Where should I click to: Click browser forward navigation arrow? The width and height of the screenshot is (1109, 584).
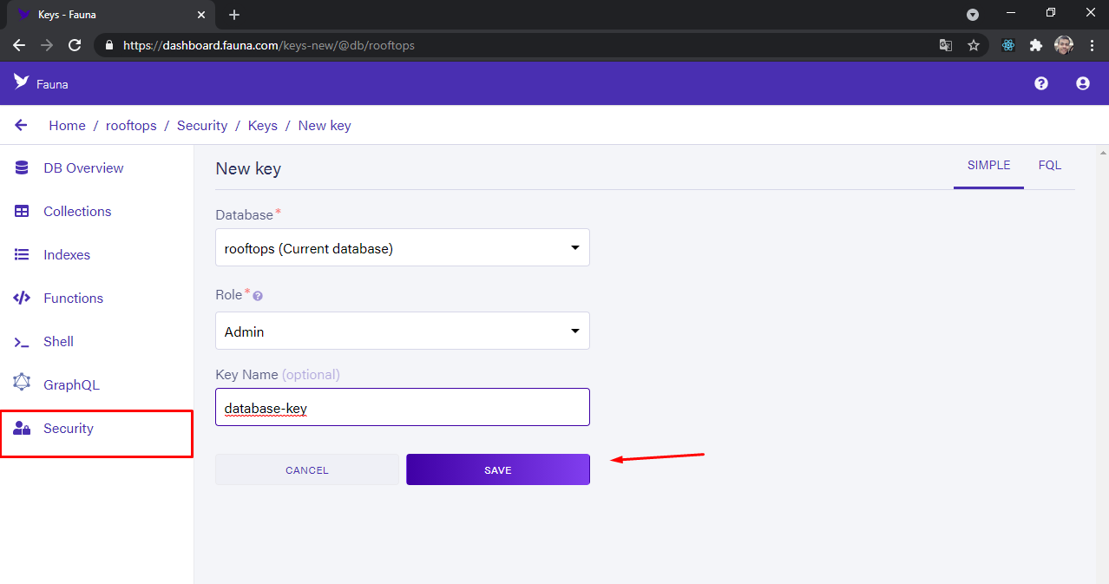pos(47,45)
